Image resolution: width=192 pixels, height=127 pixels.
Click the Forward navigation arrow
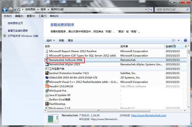click(x=11, y=10)
